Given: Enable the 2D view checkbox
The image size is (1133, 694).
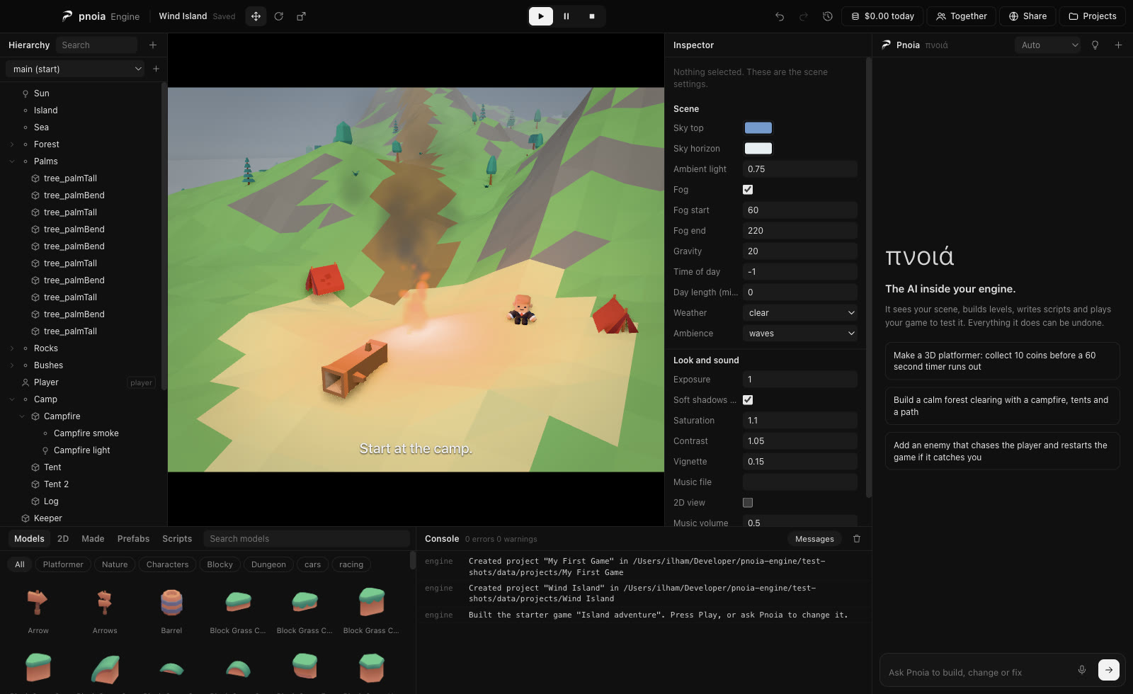Looking at the screenshot, I should pos(748,502).
